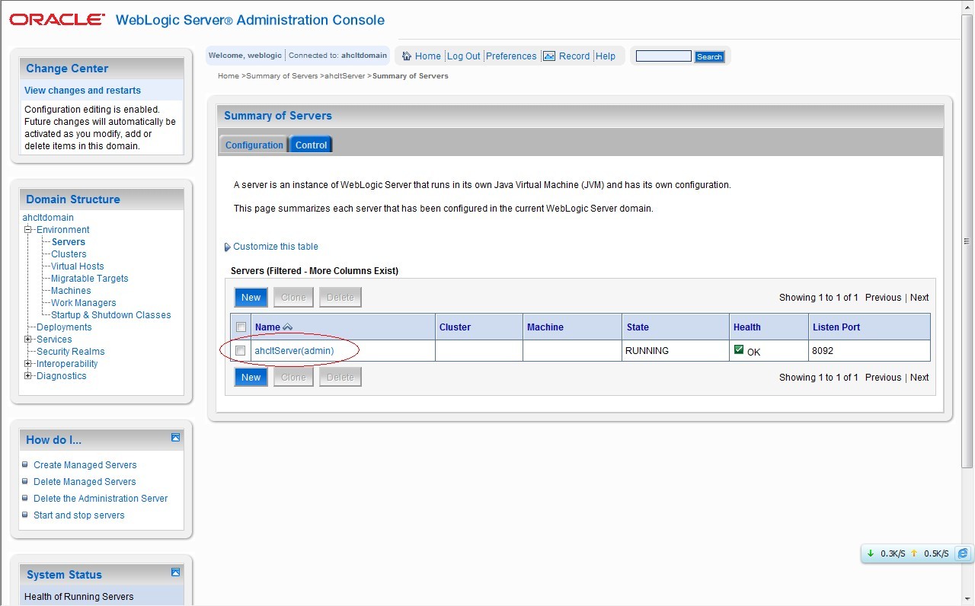The image size is (975, 606).
Task: Click Delete button below the servers table
Action: 340,378
